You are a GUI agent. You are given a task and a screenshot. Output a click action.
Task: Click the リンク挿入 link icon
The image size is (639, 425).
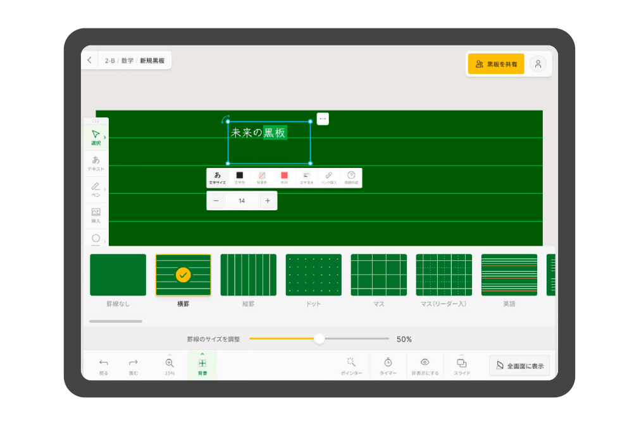[328, 177]
